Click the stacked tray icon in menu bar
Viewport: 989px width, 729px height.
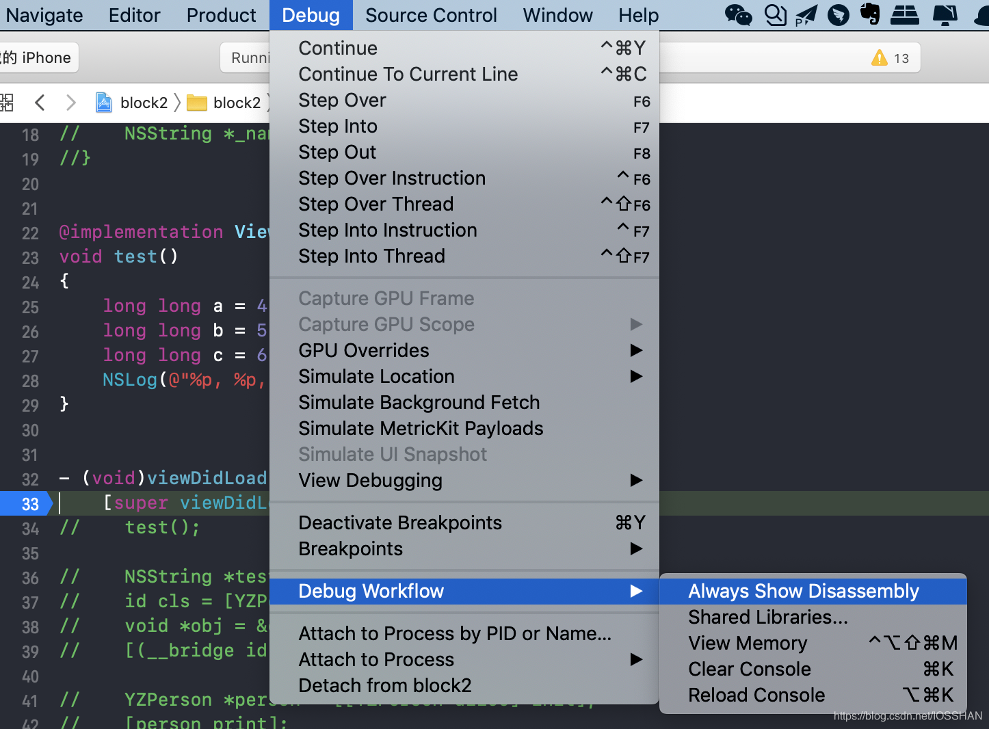click(905, 14)
